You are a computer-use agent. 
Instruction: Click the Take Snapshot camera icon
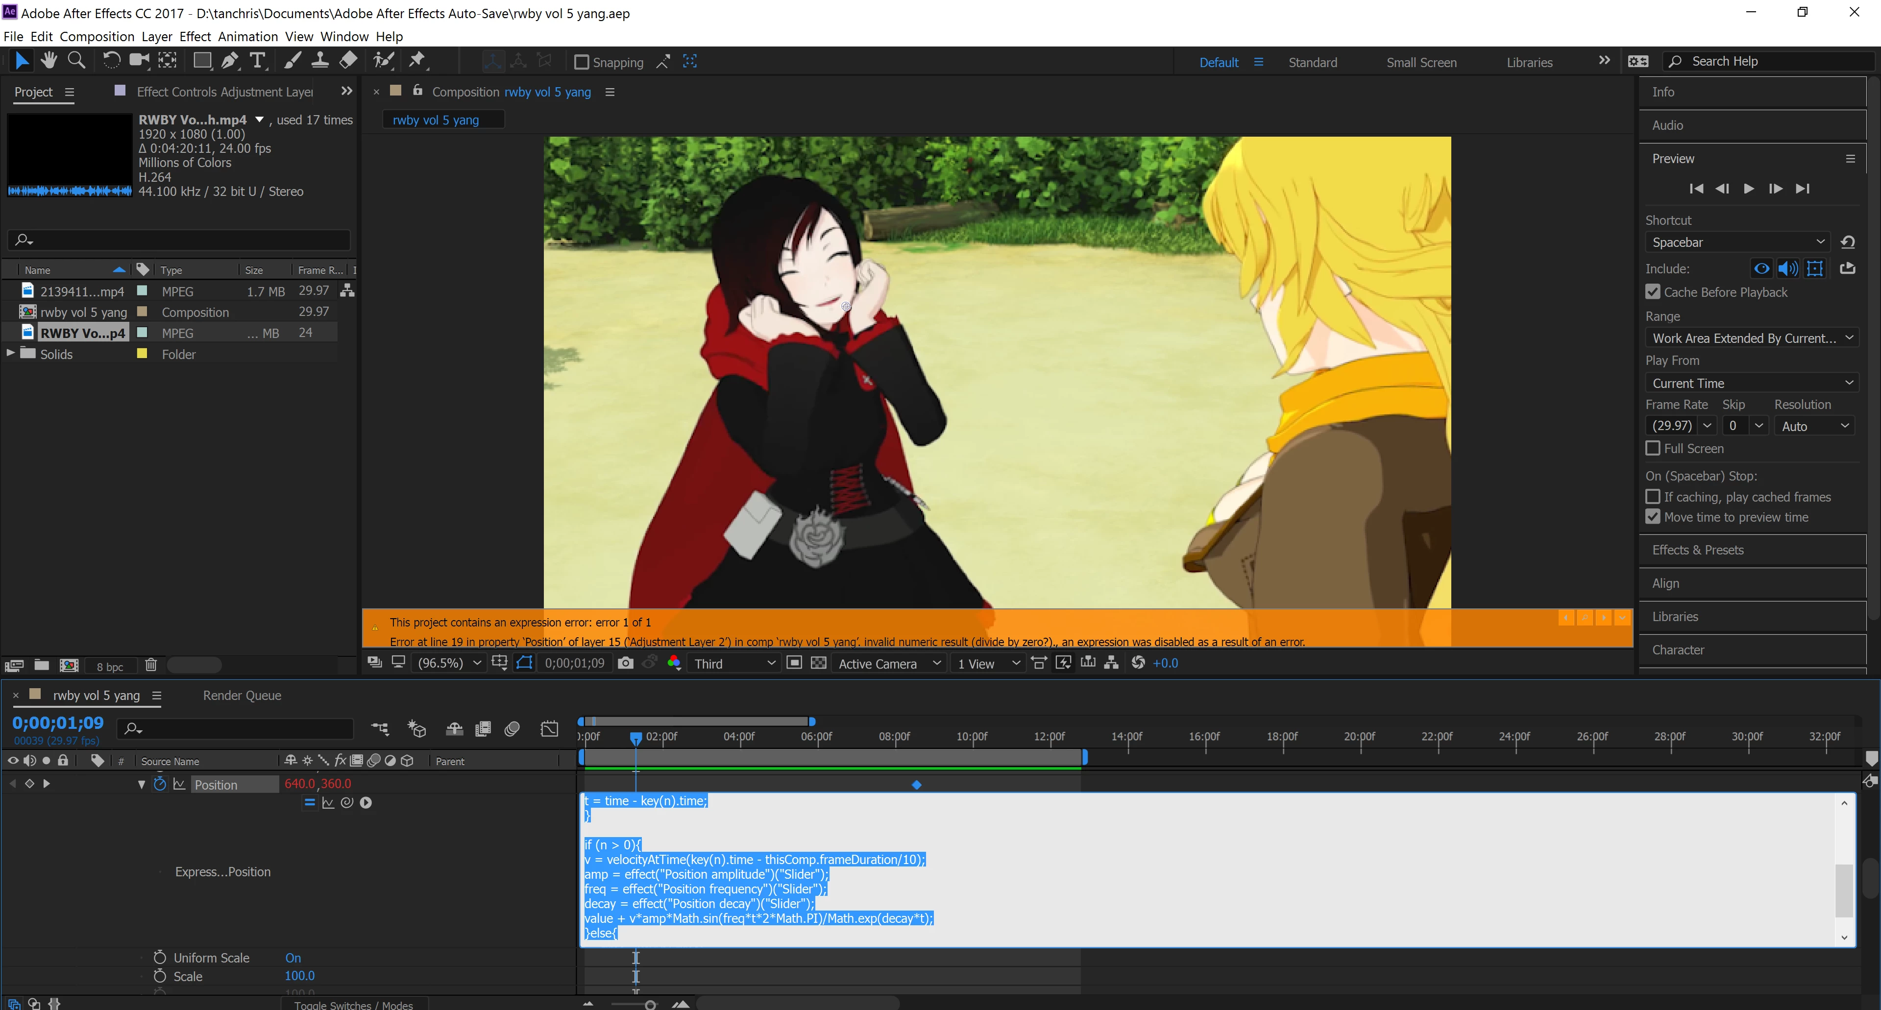coord(625,663)
